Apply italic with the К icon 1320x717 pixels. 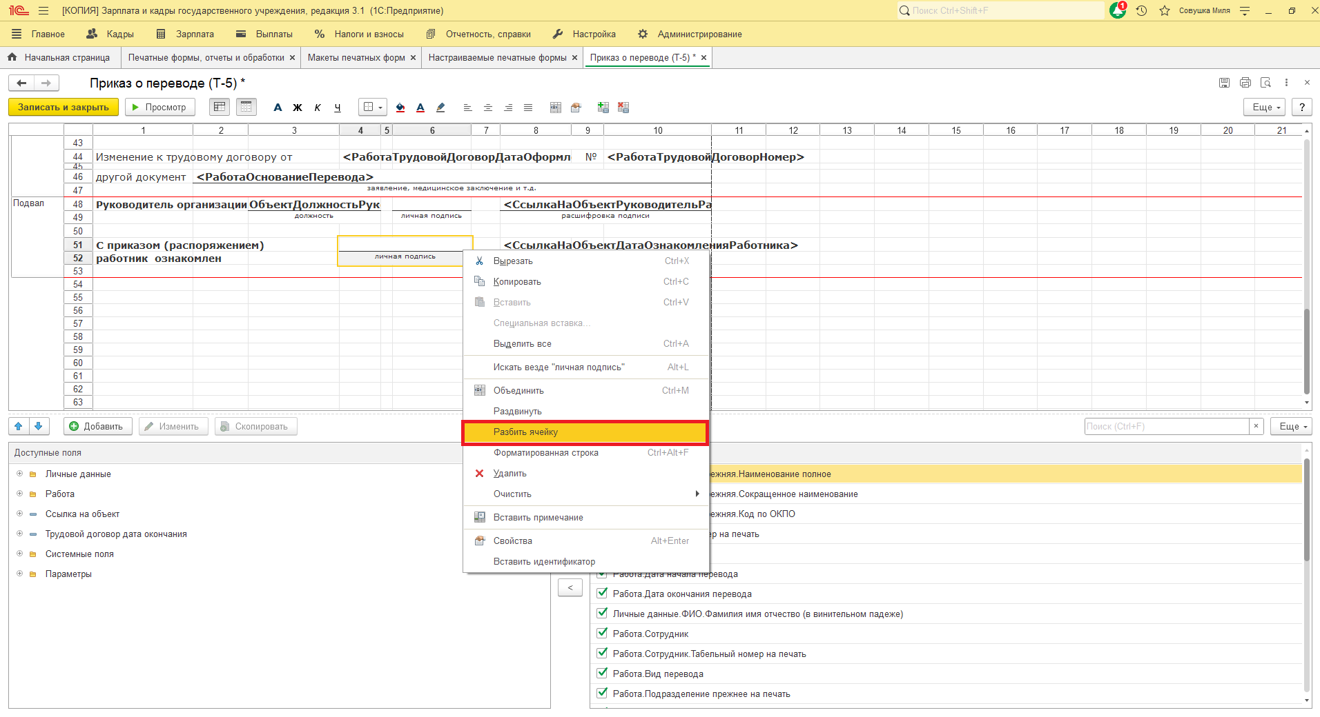[x=318, y=108]
